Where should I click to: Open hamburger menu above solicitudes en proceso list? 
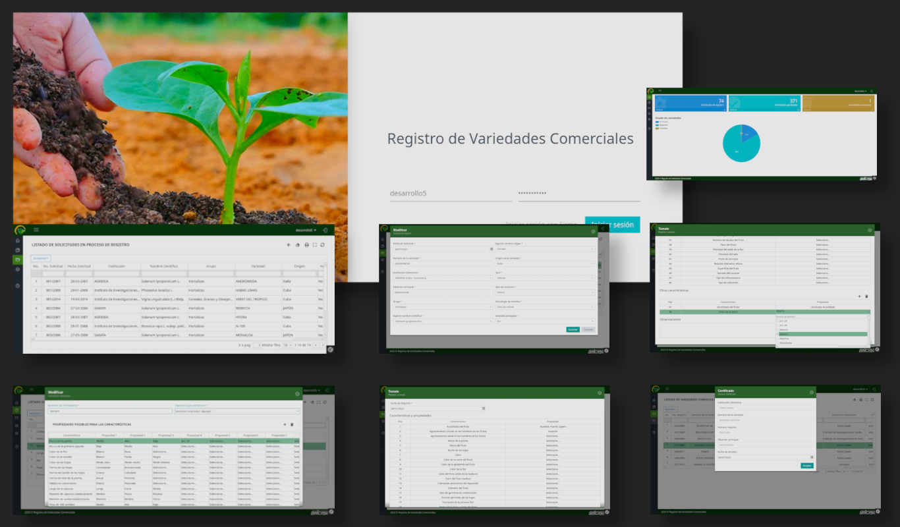[x=36, y=230]
